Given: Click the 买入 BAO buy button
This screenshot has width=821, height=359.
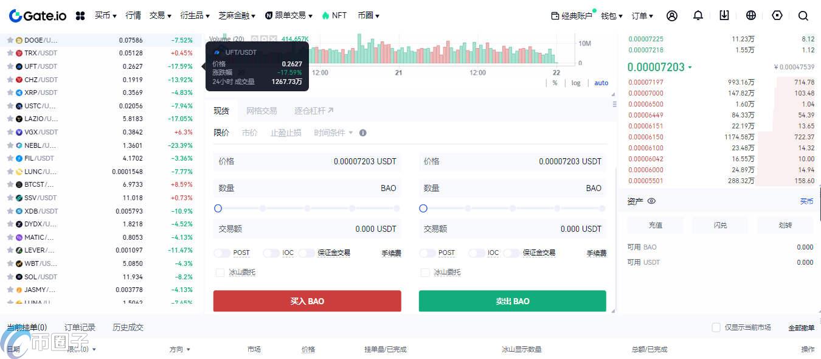Looking at the screenshot, I should 307,301.
